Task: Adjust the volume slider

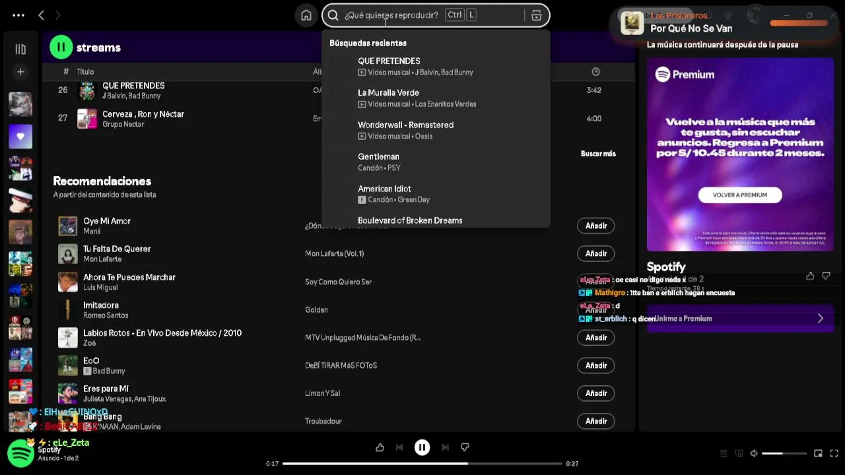Action: [784, 453]
